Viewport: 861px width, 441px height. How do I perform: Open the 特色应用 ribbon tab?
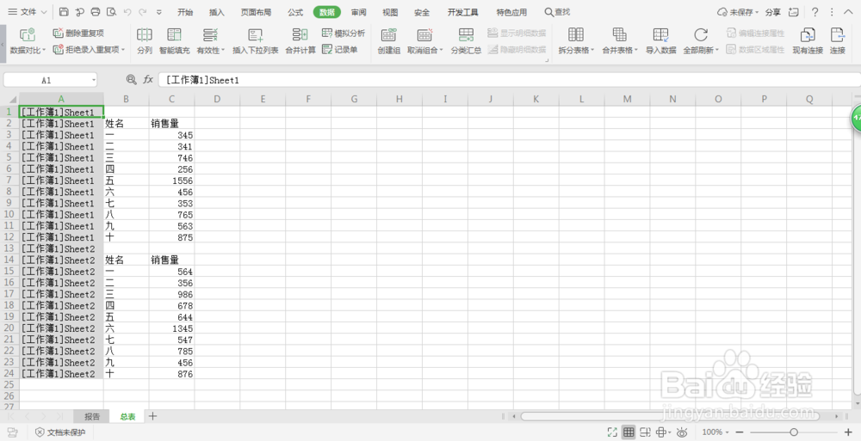coord(511,12)
